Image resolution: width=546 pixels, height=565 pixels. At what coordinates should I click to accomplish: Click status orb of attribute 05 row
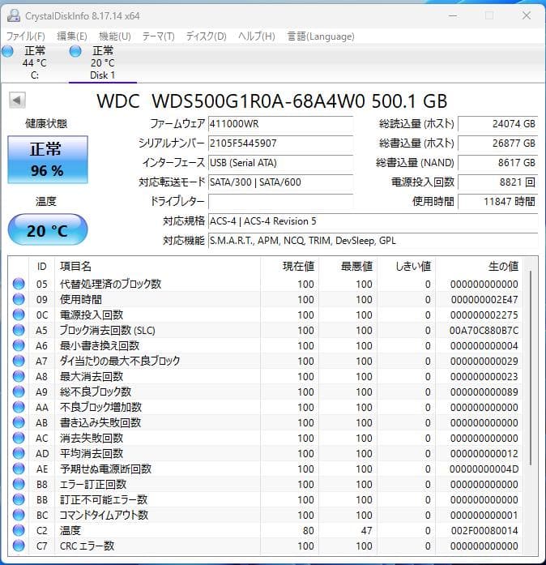coord(19,284)
